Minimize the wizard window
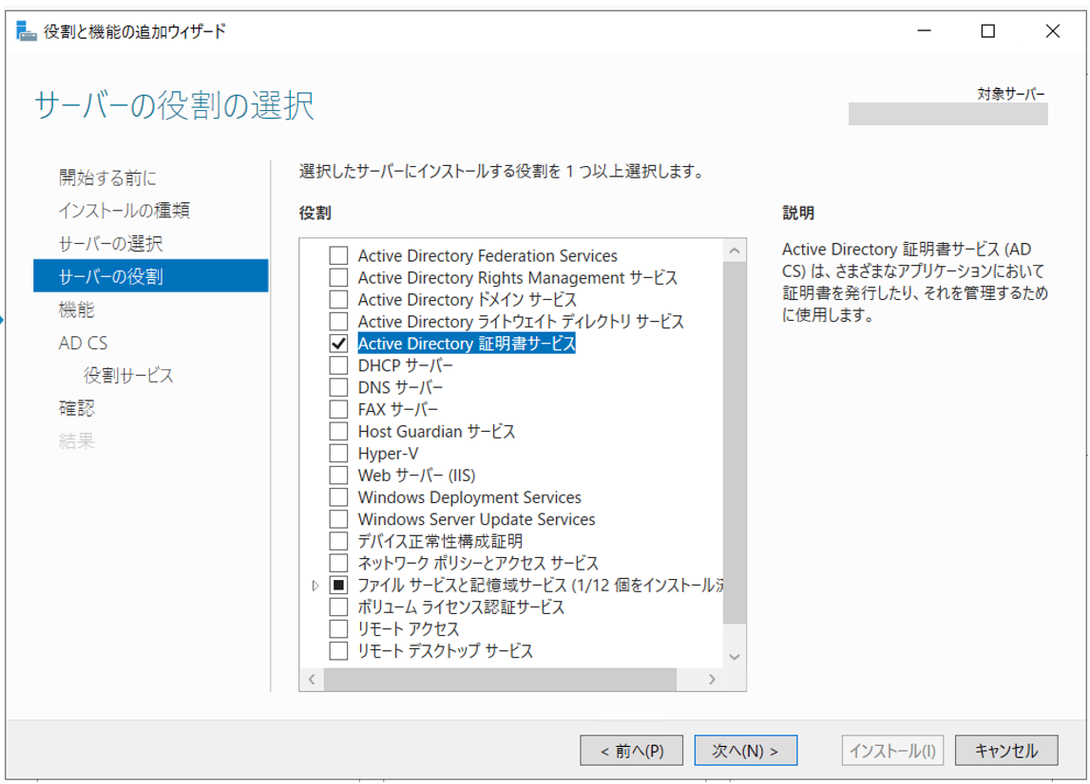 (x=924, y=31)
